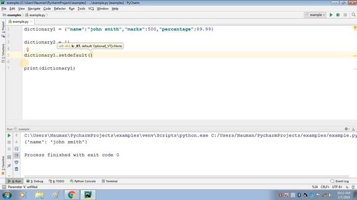Viewport: 357px width, 200px height.
Task: Switch to the 5: Debug tool tab
Action: click(35, 181)
